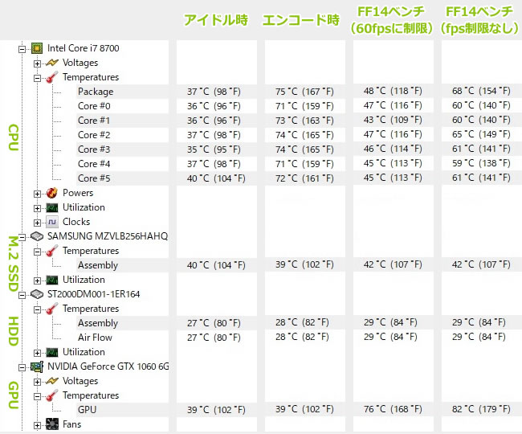Expand the CPU Powers node
Screen dimensions: 522x434
coord(37,194)
